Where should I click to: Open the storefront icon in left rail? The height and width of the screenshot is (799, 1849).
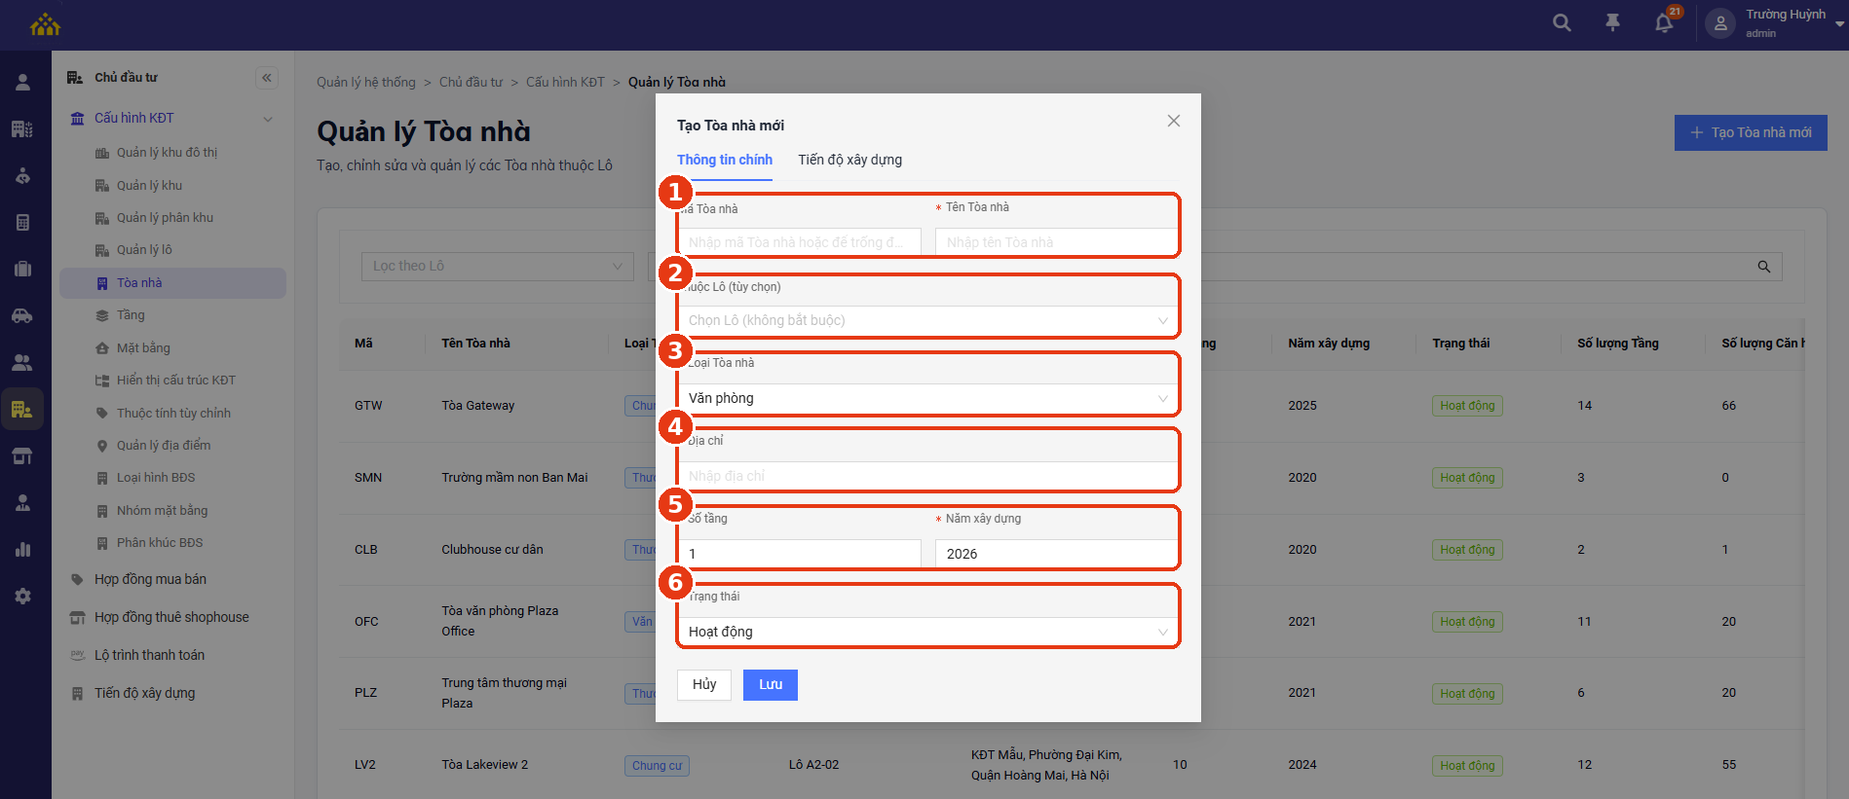coord(22,455)
